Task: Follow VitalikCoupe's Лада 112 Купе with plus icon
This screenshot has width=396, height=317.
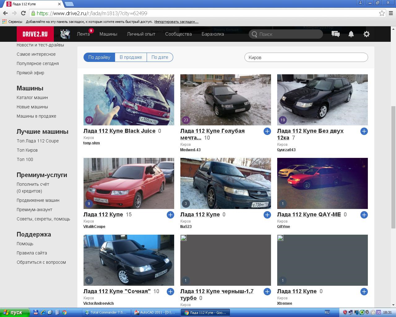Action: pyautogui.click(x=170, y=215)
